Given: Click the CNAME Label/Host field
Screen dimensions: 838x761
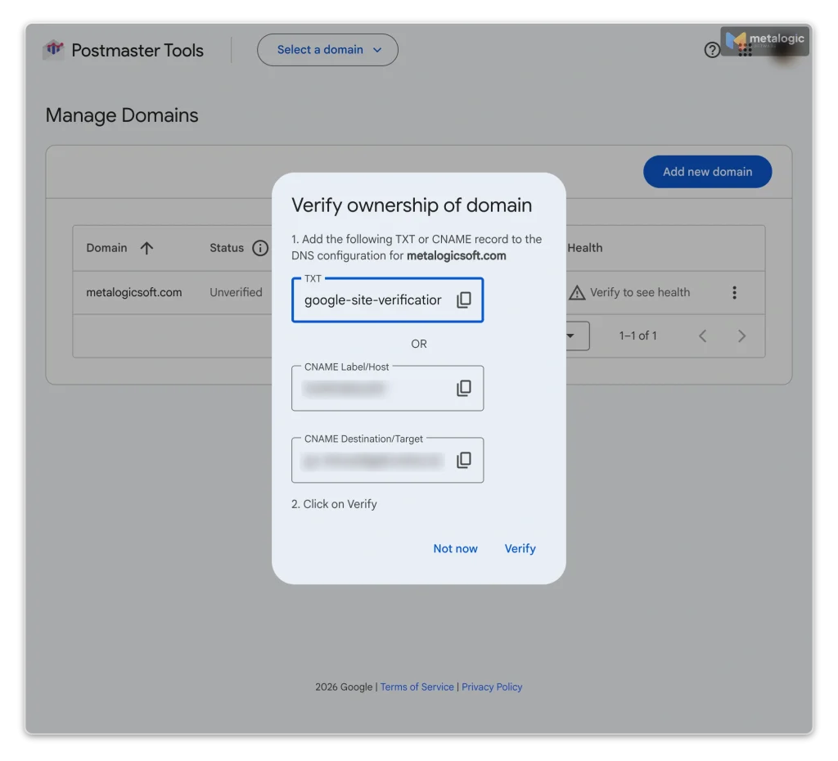Looking at the screenshot, I should [387, 388].
